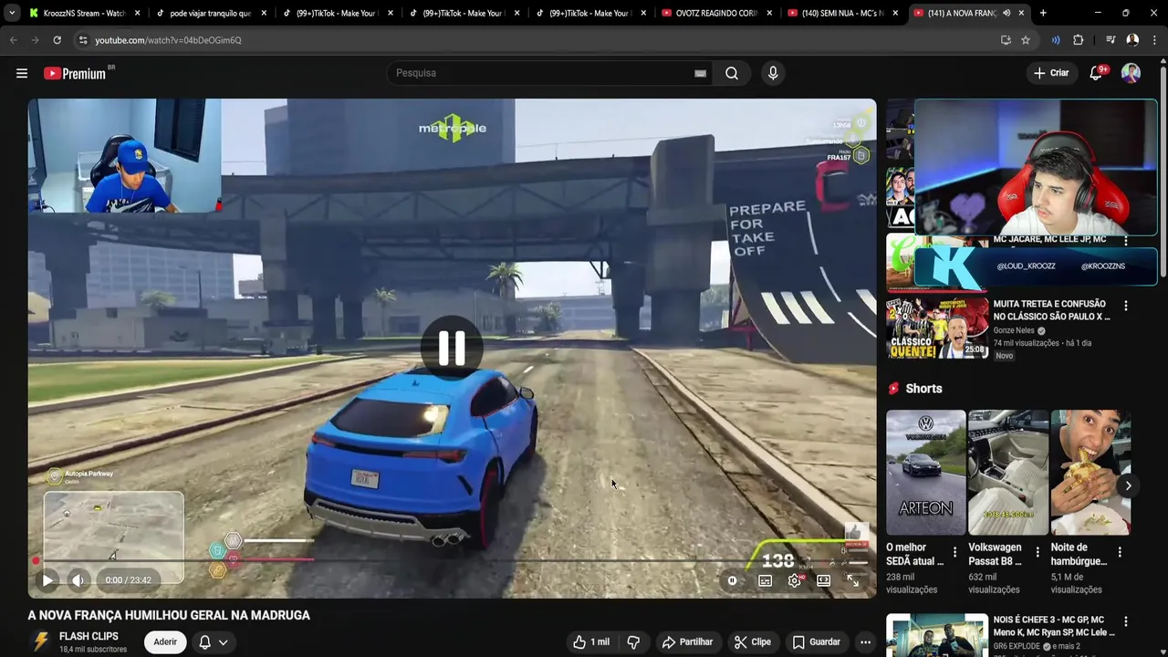Toggle autoplay switch in player

coord(733,580)
